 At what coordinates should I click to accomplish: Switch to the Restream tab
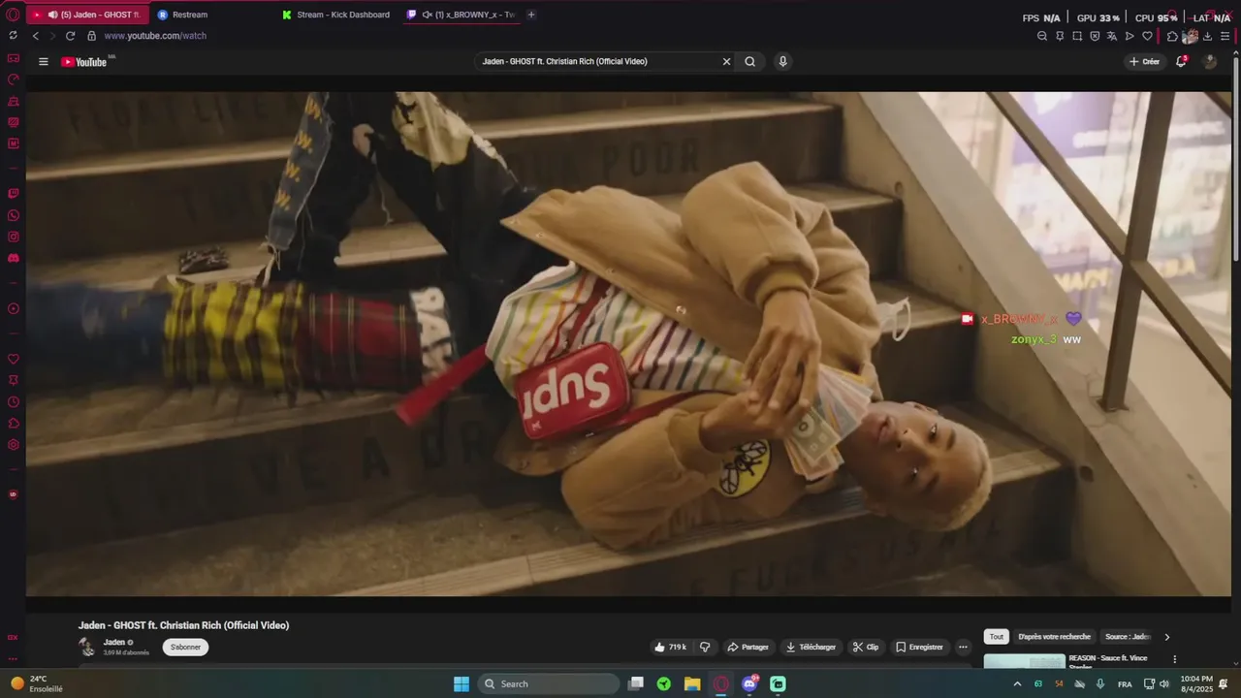click(189, 15)
